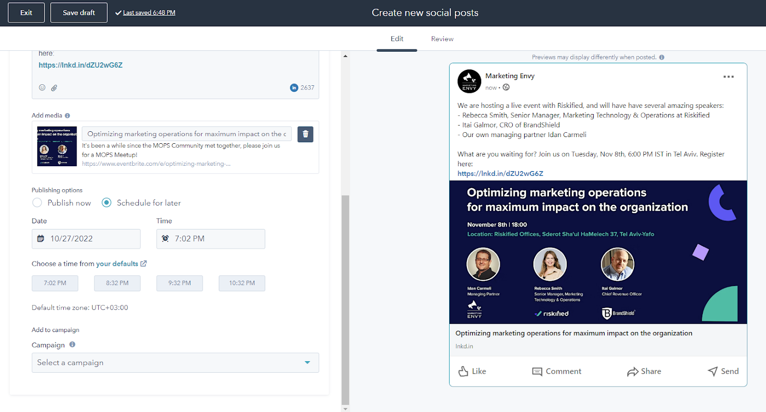Click the lnkd.in link in the editor

[80, 65]
